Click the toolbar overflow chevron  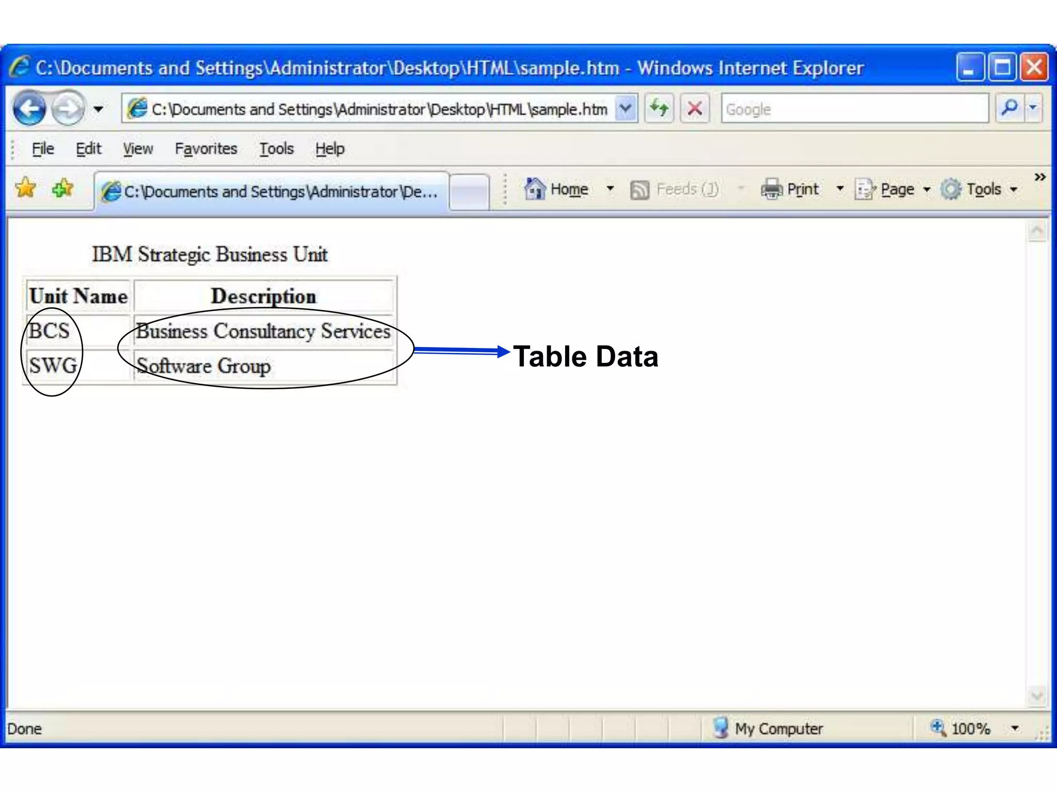[x=1040, y=177]
